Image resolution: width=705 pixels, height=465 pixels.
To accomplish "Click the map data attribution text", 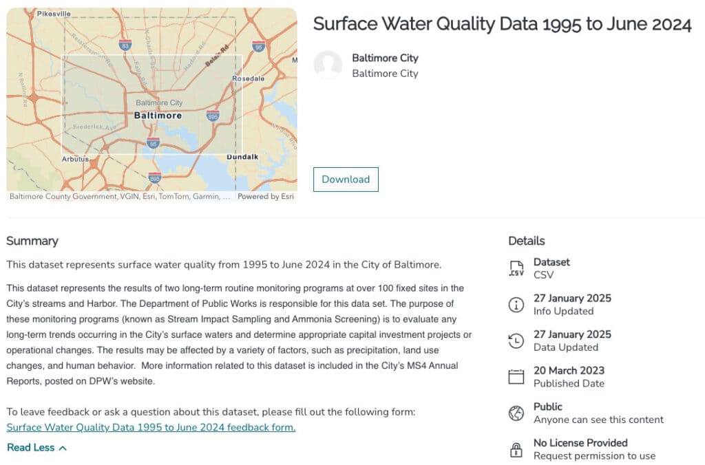I will point(120,197).
